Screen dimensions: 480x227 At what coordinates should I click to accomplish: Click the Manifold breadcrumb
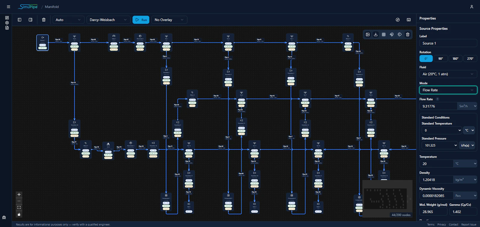pos(52,7)
